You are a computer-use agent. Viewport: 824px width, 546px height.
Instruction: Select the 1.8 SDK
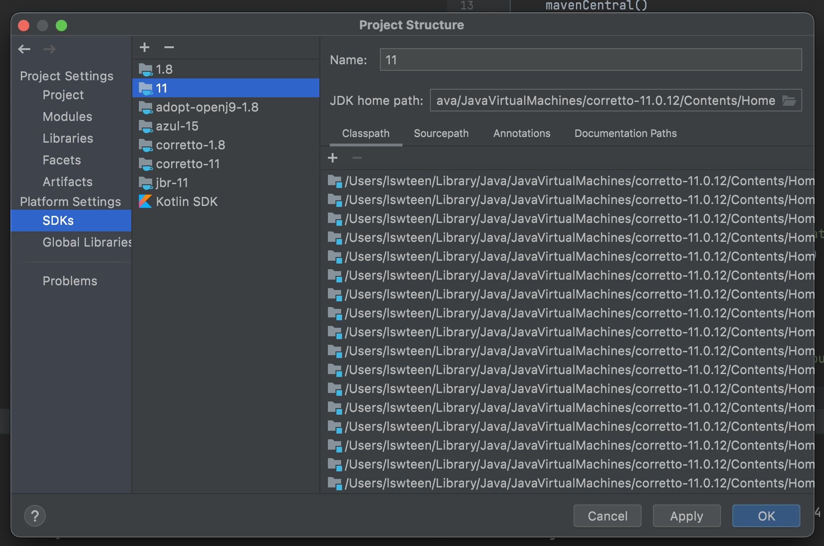point(226,69)
